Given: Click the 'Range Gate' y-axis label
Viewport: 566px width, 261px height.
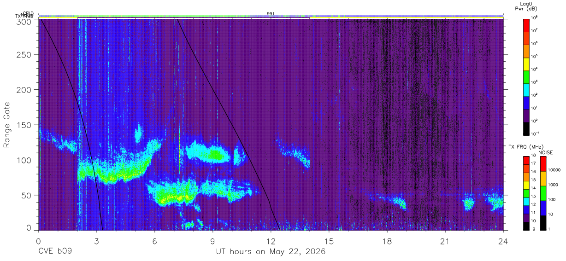Looking at the screenshot, I should 7,124.
